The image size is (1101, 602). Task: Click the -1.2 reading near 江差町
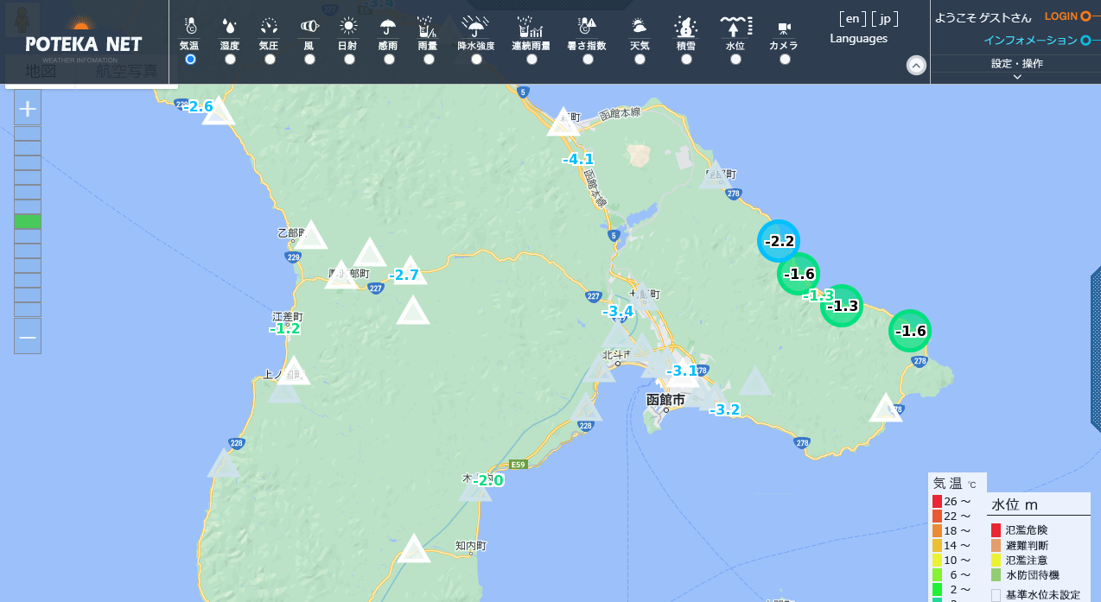click(285, 328)
